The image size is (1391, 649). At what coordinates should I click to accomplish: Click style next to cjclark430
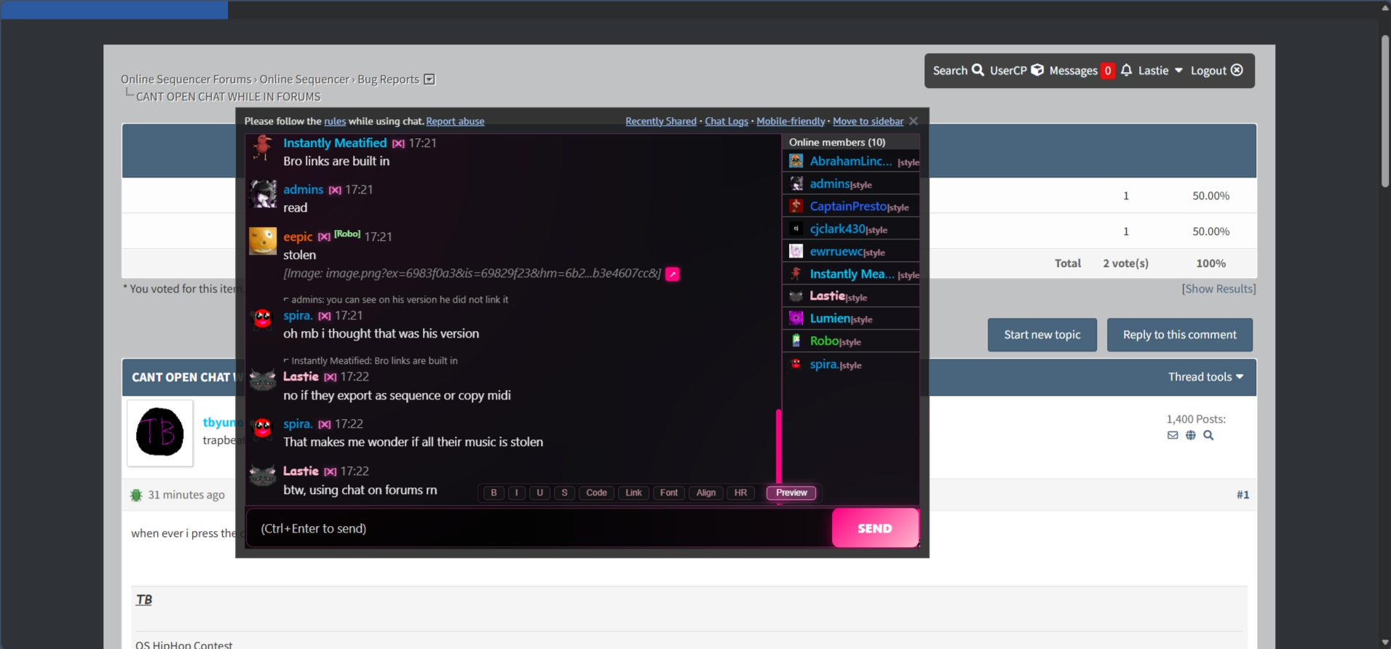(x=877, y=230)
